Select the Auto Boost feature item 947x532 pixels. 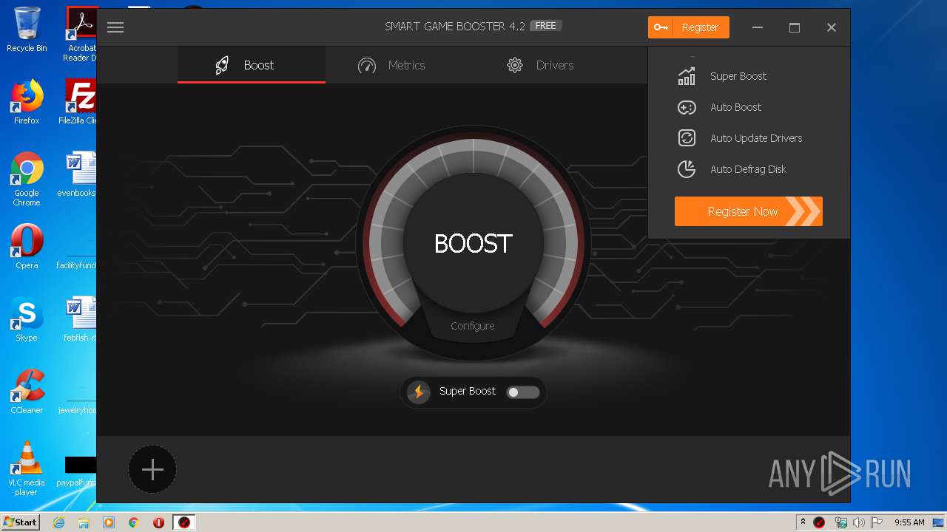(720, 107)
